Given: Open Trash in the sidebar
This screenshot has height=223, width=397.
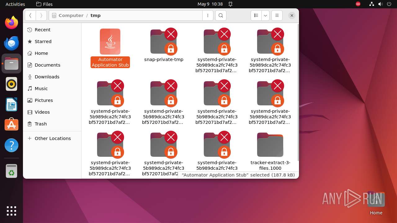Looking at the screenshot, I should (x=52, y=124).
